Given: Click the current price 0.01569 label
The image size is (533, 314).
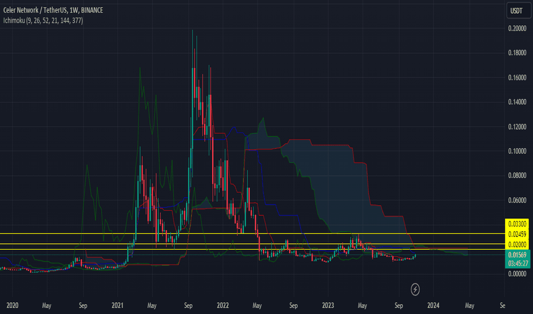Looking at the screenshot, I should click(517, 255).
